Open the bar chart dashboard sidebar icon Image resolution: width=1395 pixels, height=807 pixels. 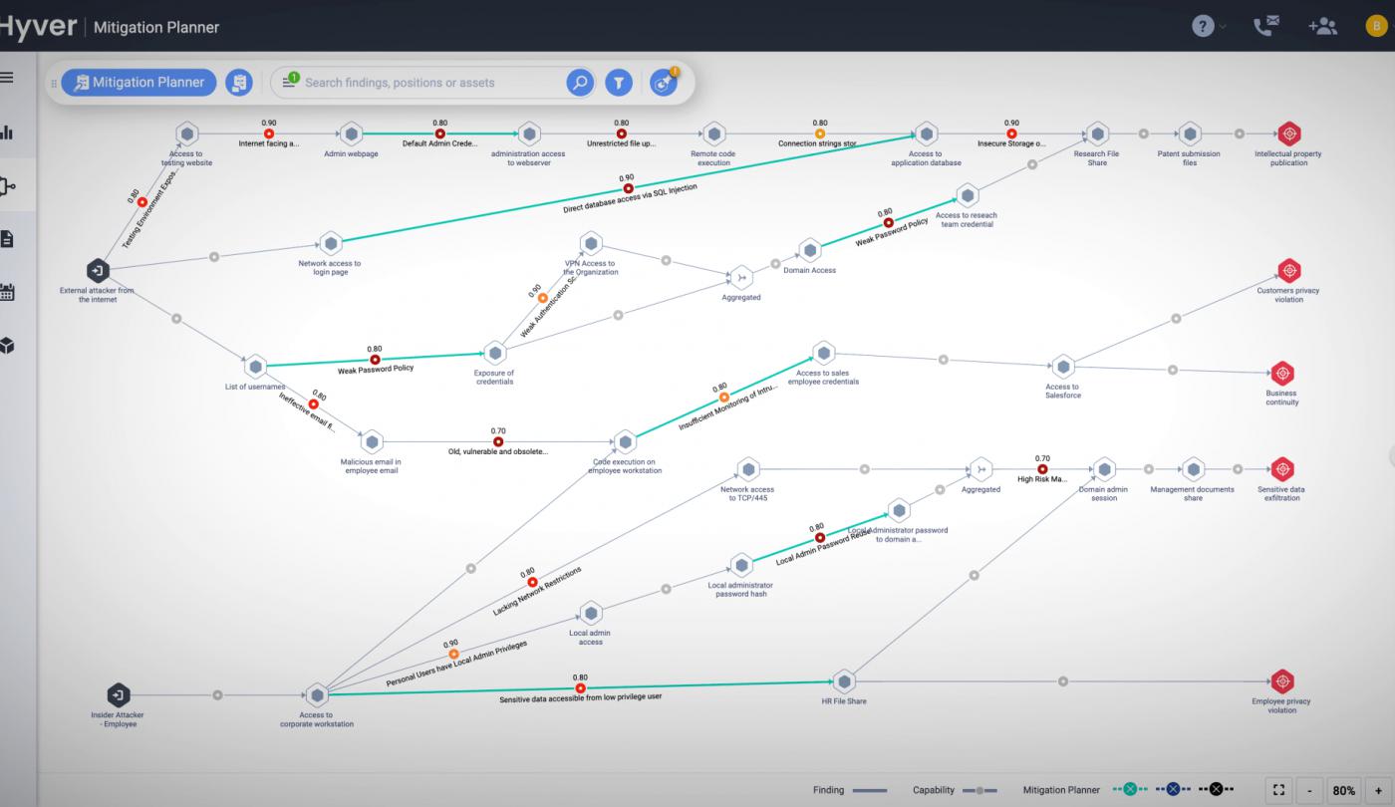[x=6, y=133]
